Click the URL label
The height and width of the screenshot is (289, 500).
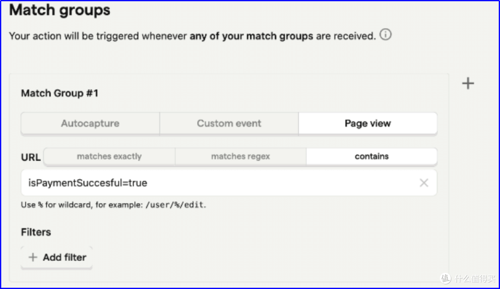[x=31, y=157]
